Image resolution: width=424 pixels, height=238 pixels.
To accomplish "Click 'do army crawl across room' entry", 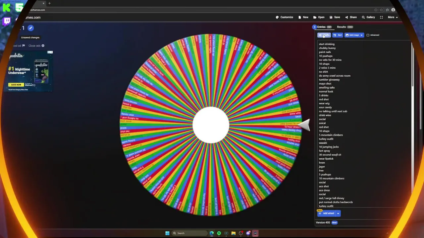I will click(x=335, y=76).
